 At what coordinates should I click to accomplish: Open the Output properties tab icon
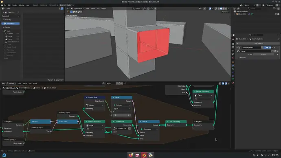233,48
